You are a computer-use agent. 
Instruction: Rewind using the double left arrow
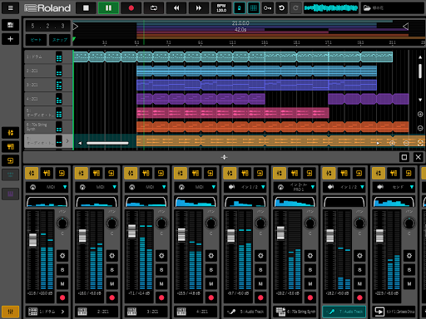coord(176,8)
